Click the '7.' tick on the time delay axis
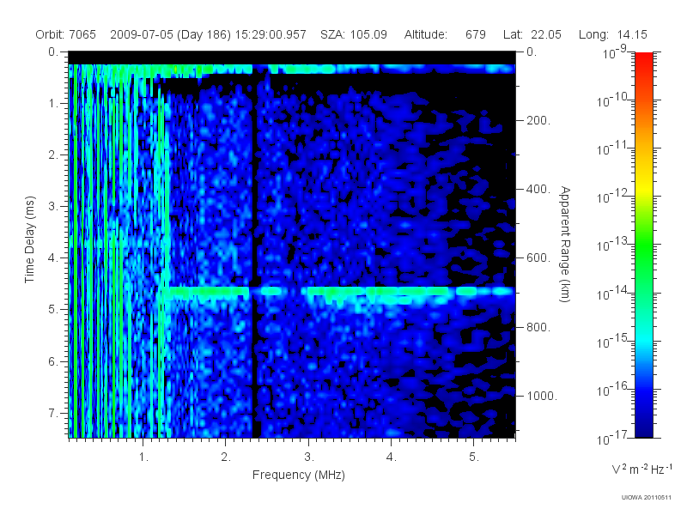 point(53,413)
